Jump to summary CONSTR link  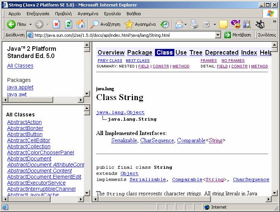(161, 66)
